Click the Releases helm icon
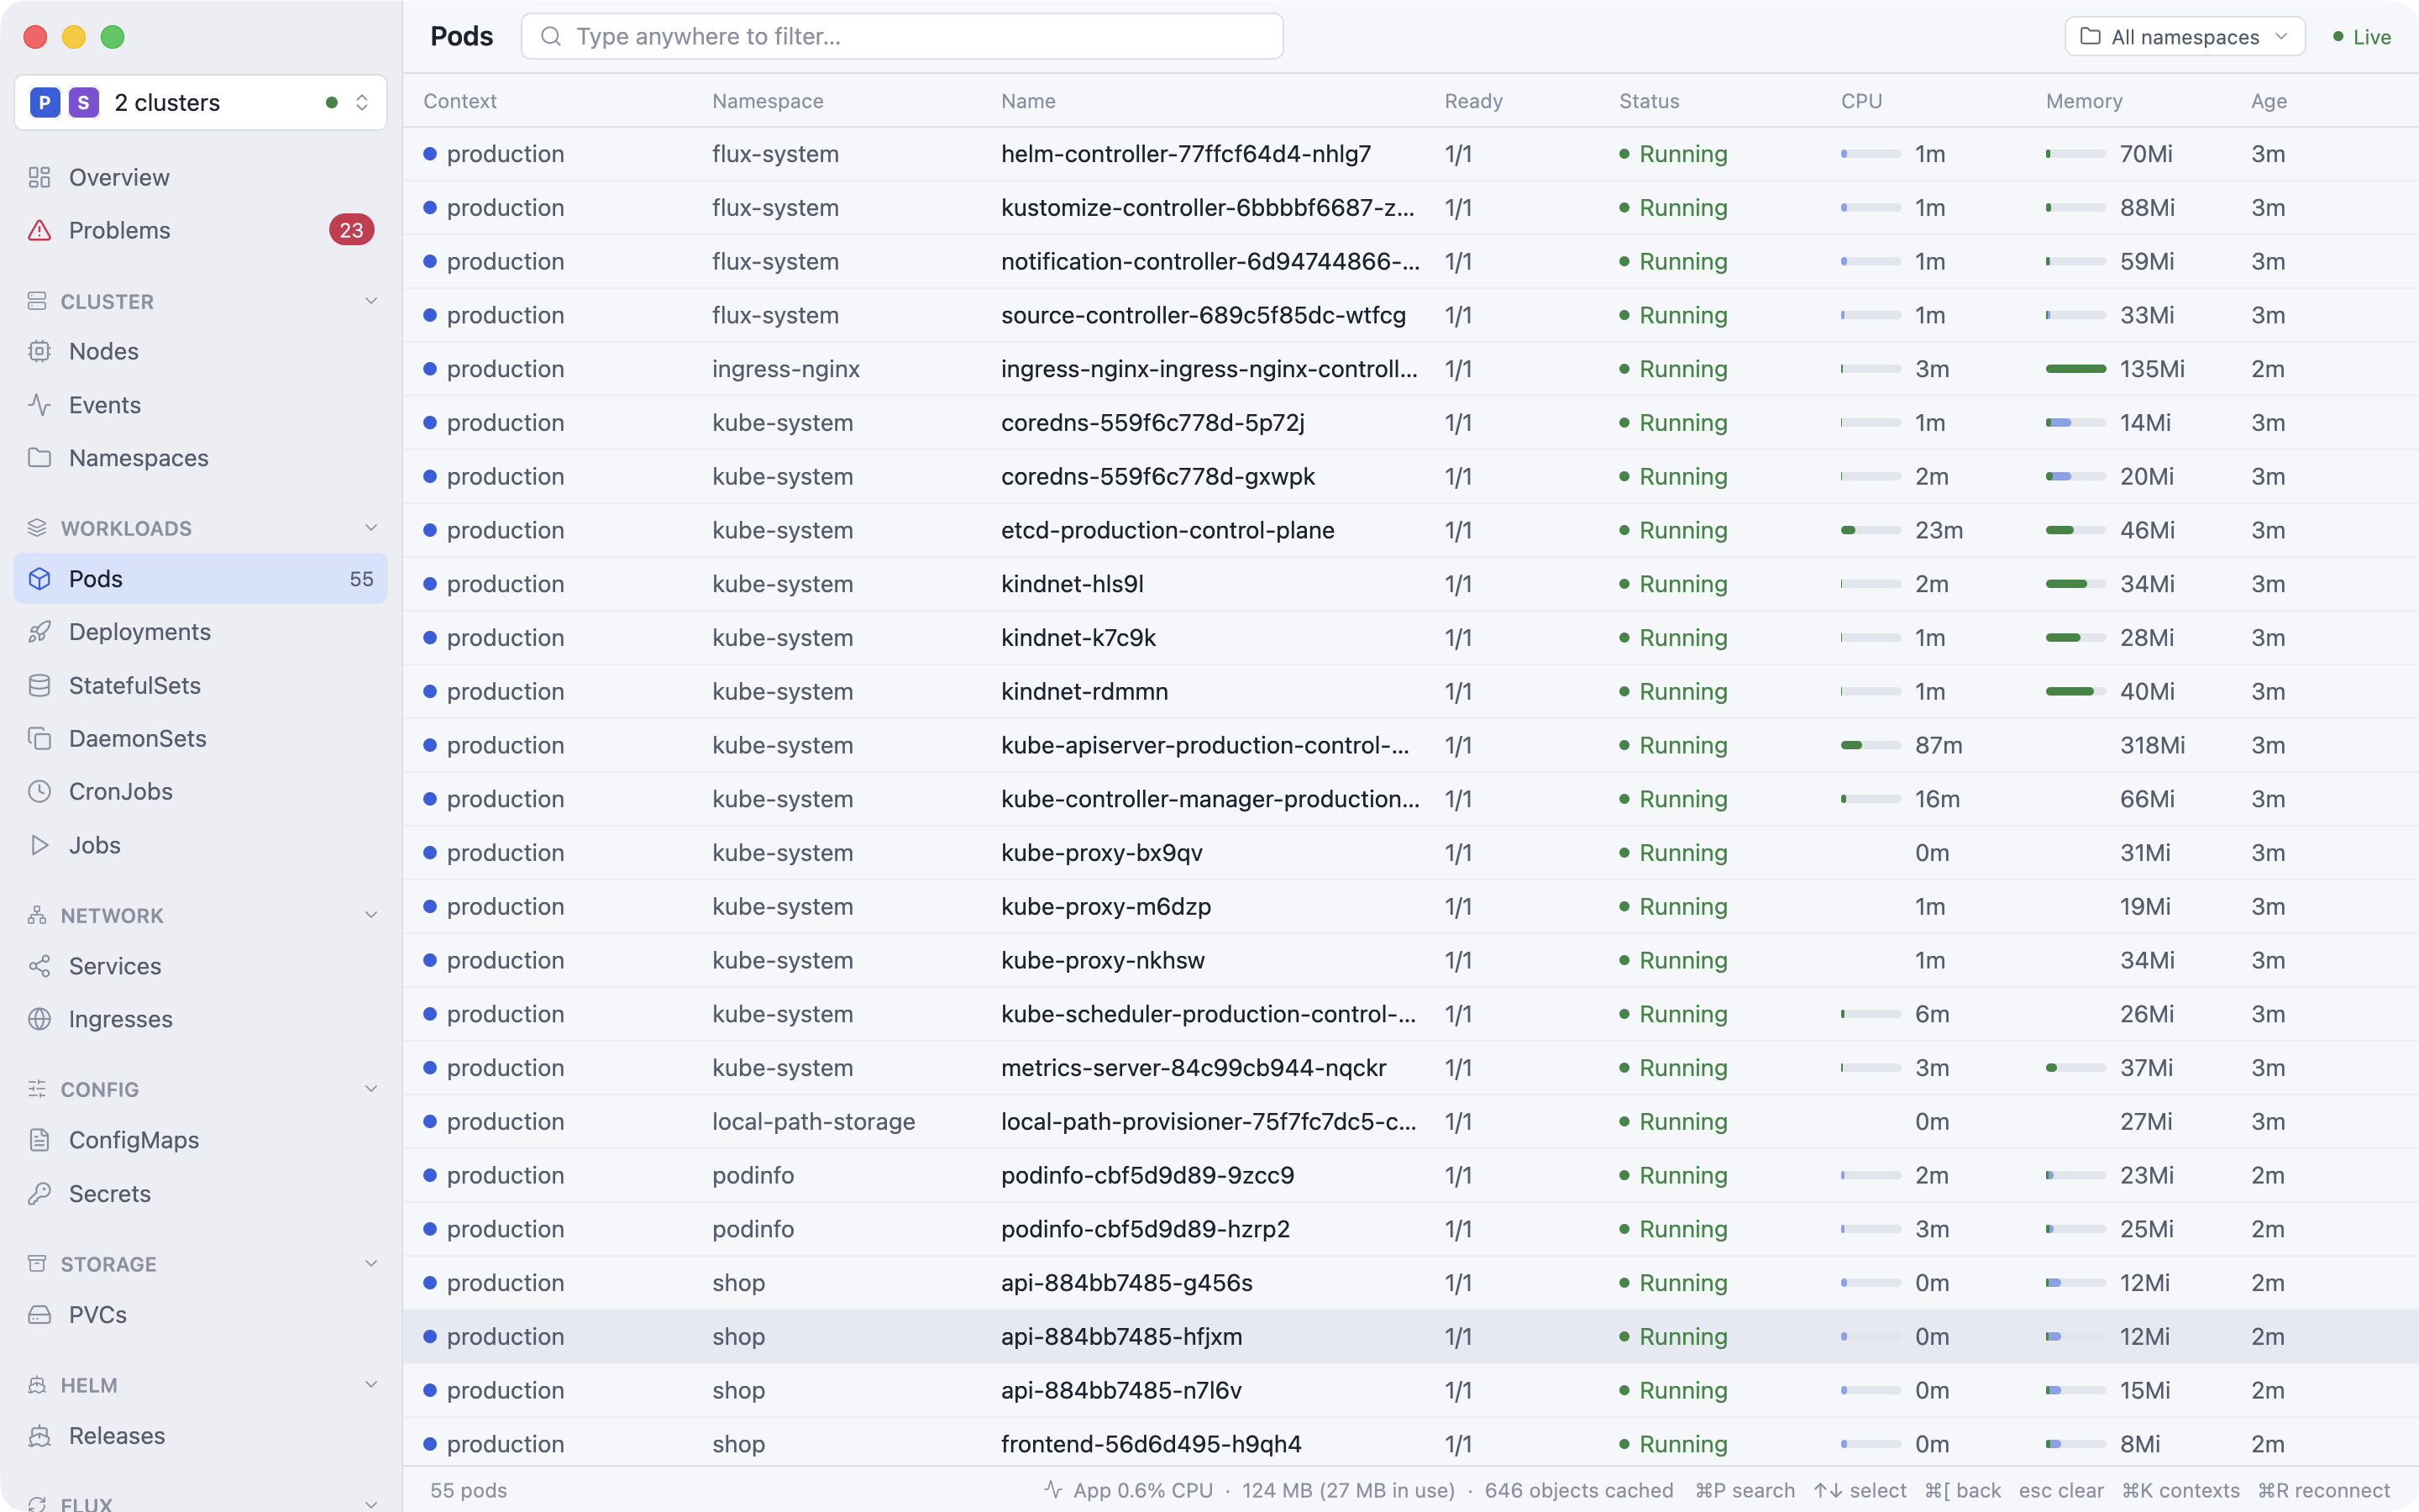The image size is (2419, 1512). point(39,1436)
